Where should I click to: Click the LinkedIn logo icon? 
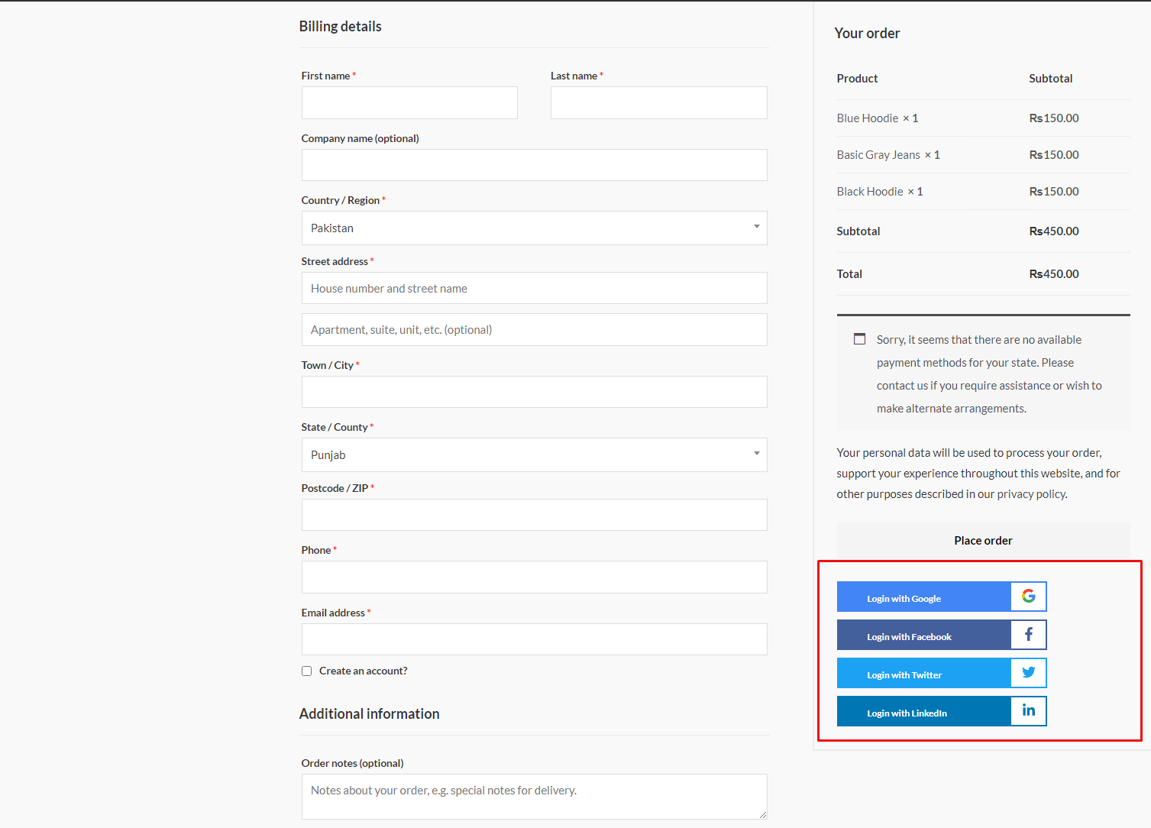click(1028, 710)
